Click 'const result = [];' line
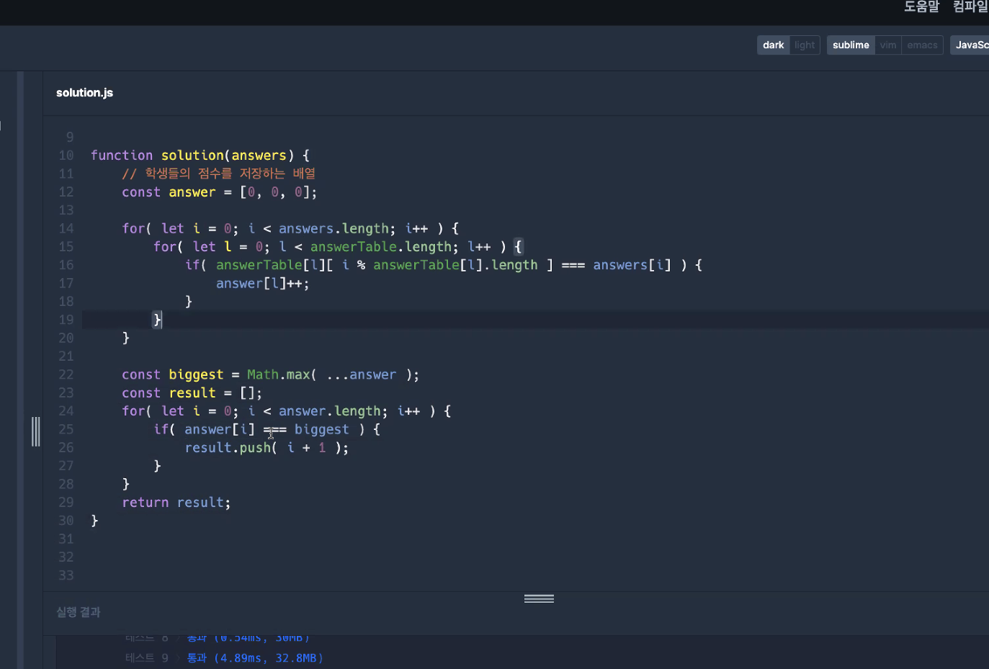This screenshot has width=989, height=669. (192, 393)
